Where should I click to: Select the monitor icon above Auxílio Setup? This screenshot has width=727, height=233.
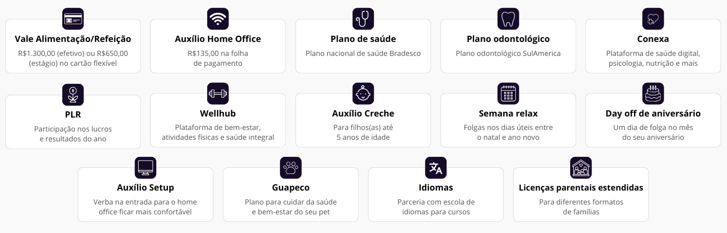[145, 168]
